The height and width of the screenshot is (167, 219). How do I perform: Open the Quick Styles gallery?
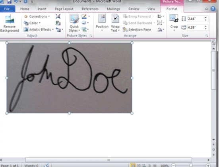point(74,23)
